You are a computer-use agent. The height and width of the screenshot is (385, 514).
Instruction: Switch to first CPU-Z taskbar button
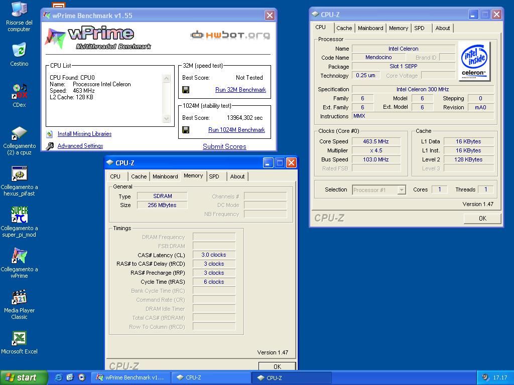(x=211, y=377)
